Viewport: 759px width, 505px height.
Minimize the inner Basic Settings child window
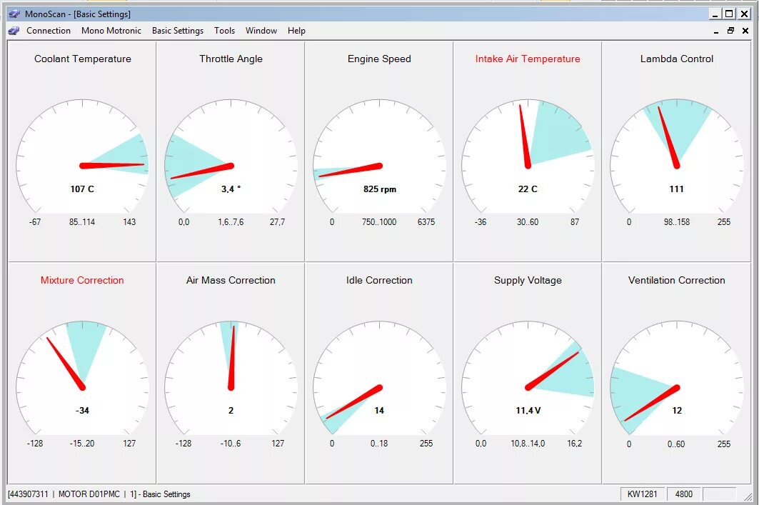(x=716, y=31)
